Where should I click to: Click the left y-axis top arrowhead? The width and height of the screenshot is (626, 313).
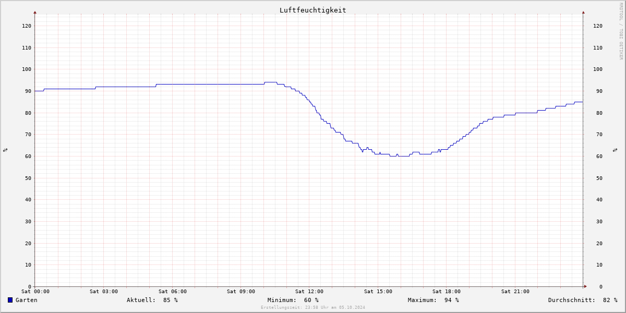coord(35,12)
